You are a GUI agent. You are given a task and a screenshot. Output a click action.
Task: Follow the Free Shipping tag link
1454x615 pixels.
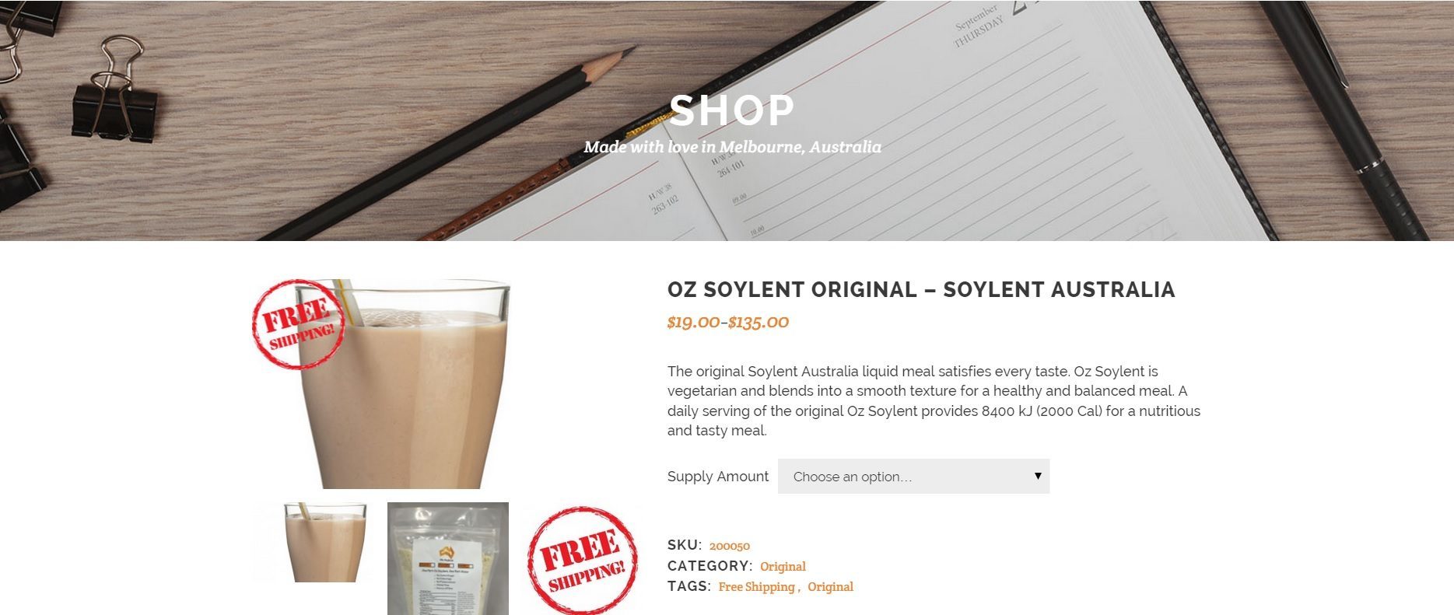point(756,586)
